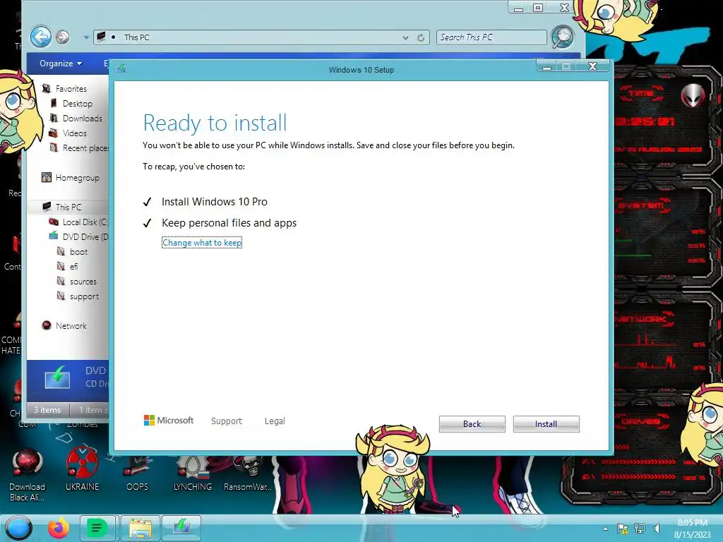This screenshot has width=723, height=542.
Task: Launch Firefox from the taskbar
Action: (x=59, y=528)
